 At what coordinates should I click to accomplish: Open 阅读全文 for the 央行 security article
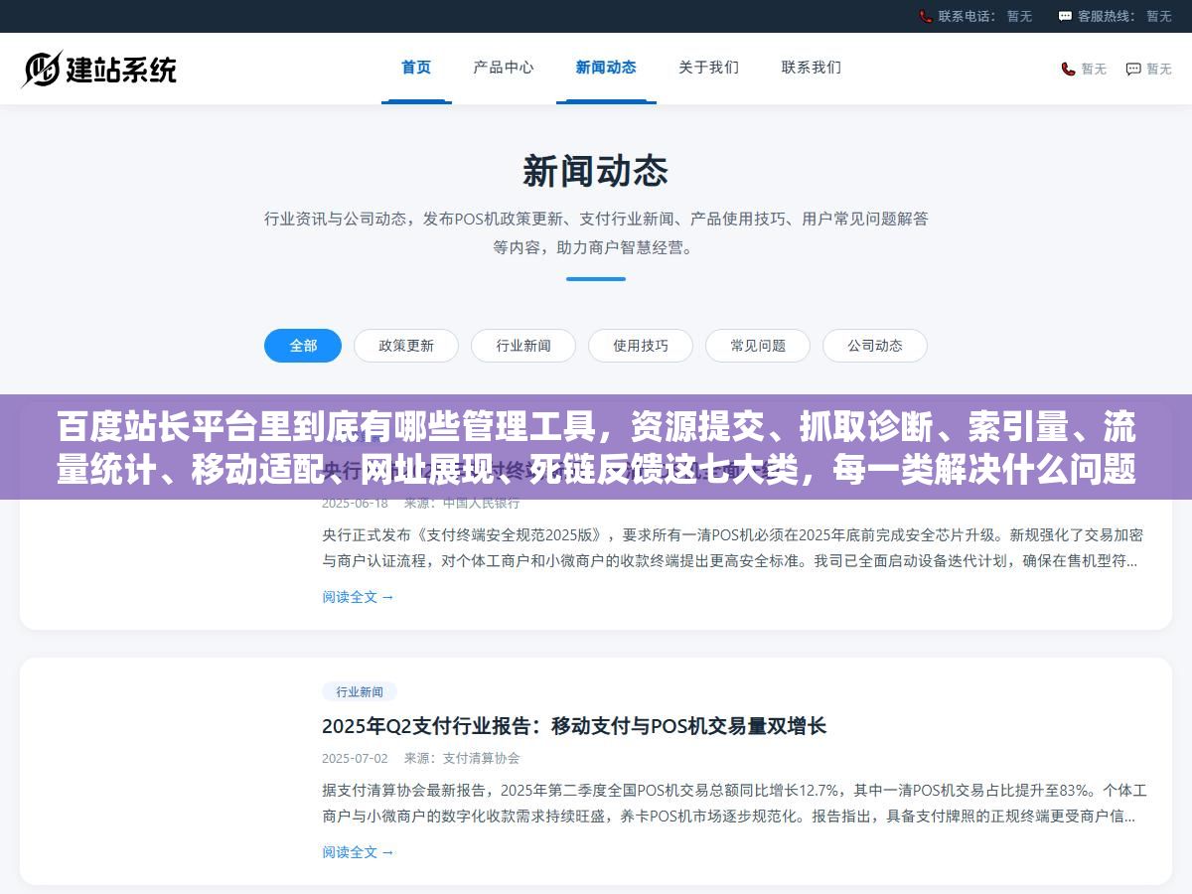(x=358, y=597)
